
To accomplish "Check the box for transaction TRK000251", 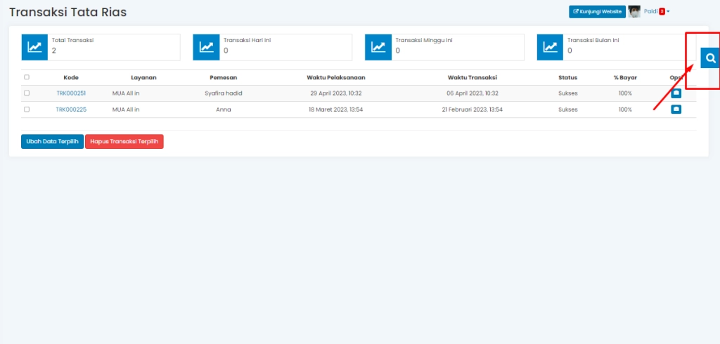I will (x=27, y=93).
